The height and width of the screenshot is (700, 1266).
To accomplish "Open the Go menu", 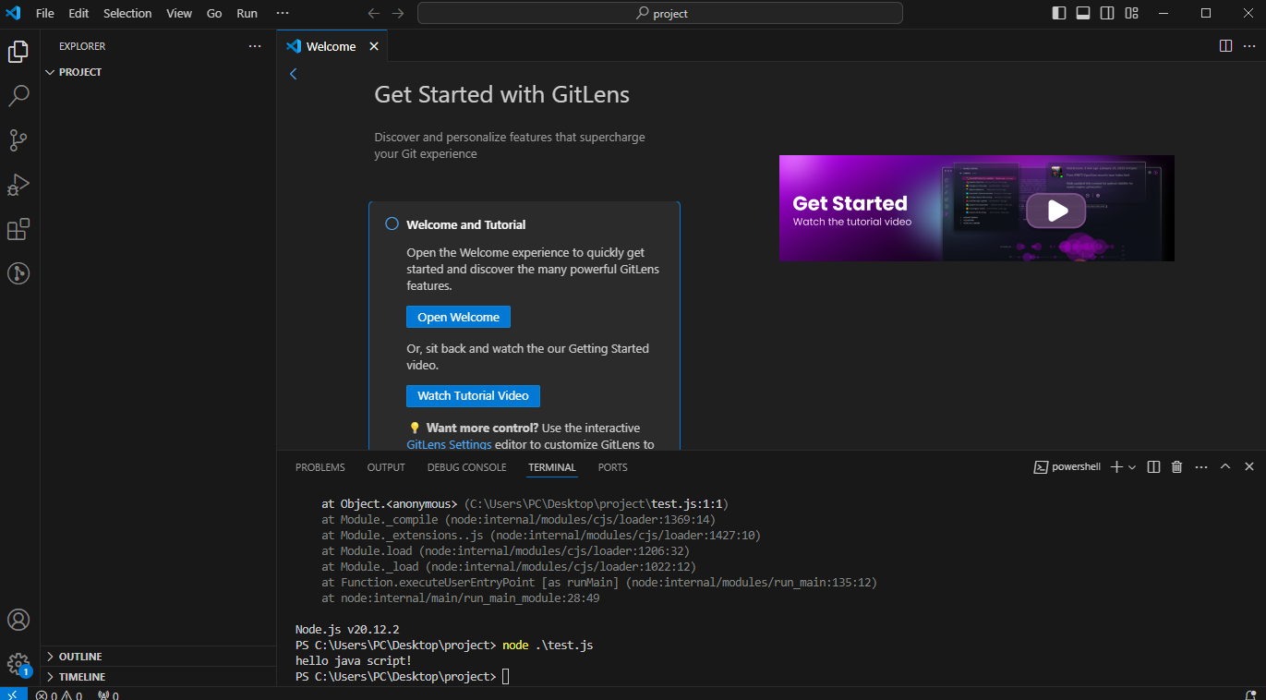I will pos(214,13).
